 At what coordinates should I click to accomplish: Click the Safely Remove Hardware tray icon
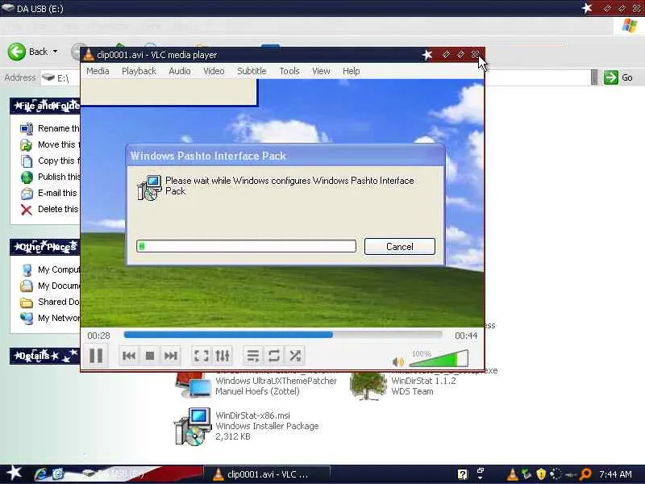(x=526, y=474)
